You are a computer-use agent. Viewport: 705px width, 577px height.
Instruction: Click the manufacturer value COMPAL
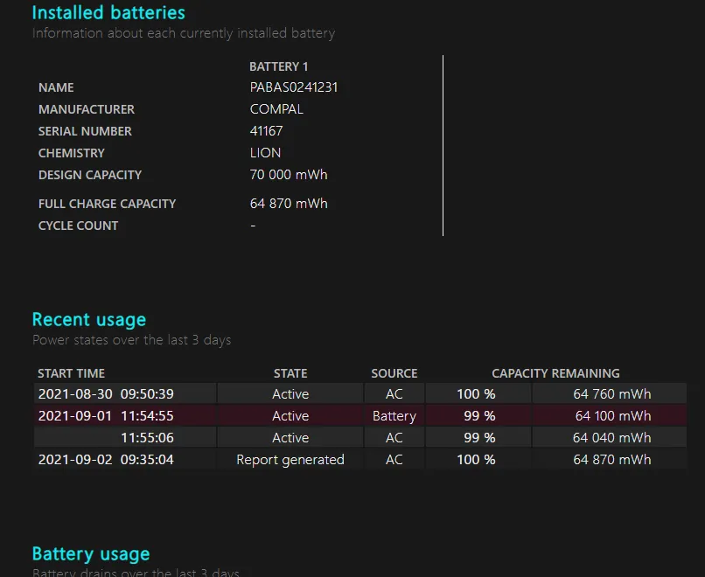coord(276,109)
